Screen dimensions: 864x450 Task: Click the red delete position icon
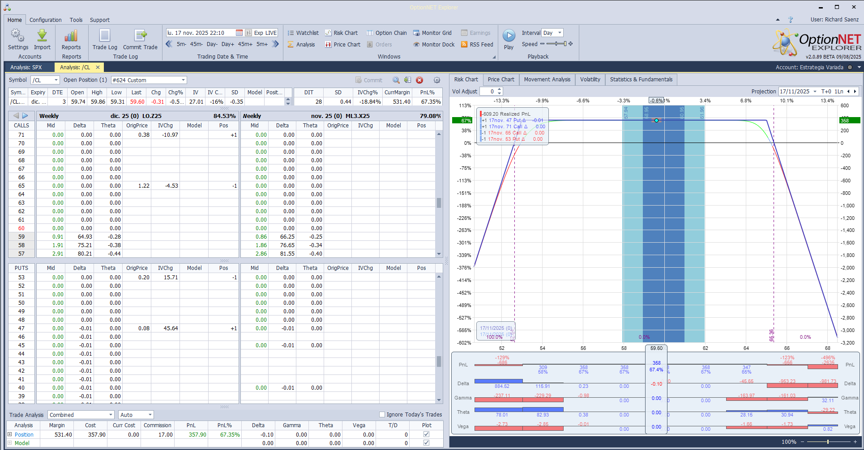pyautogui.click(x=419, y=80)
